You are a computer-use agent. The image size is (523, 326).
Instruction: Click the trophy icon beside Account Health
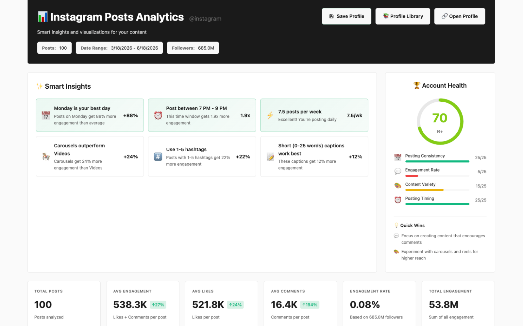point(417,85)
